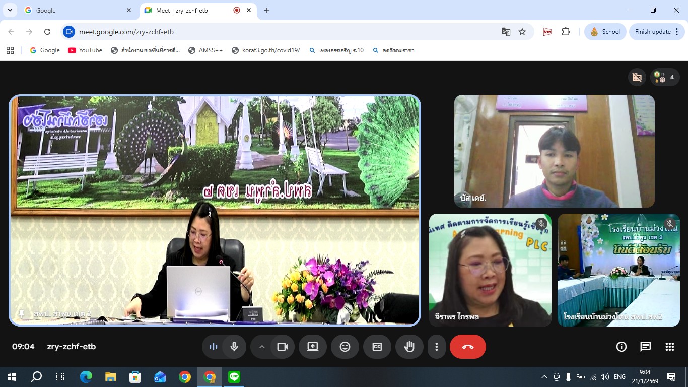Screen dimensions: 688x387
Task: Open meeting details info icon
Action: point(621,347)
